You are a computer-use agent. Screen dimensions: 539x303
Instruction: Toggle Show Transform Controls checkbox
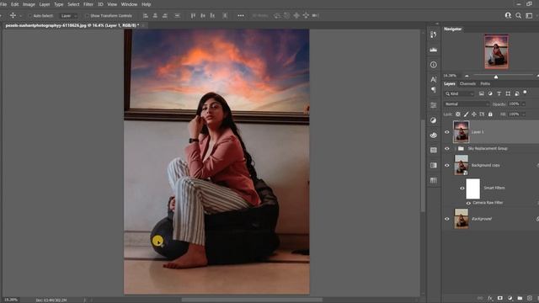click(x=87, y=16)
